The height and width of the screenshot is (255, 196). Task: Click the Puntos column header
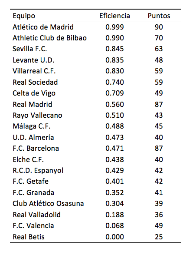click(x=159, y=16)
